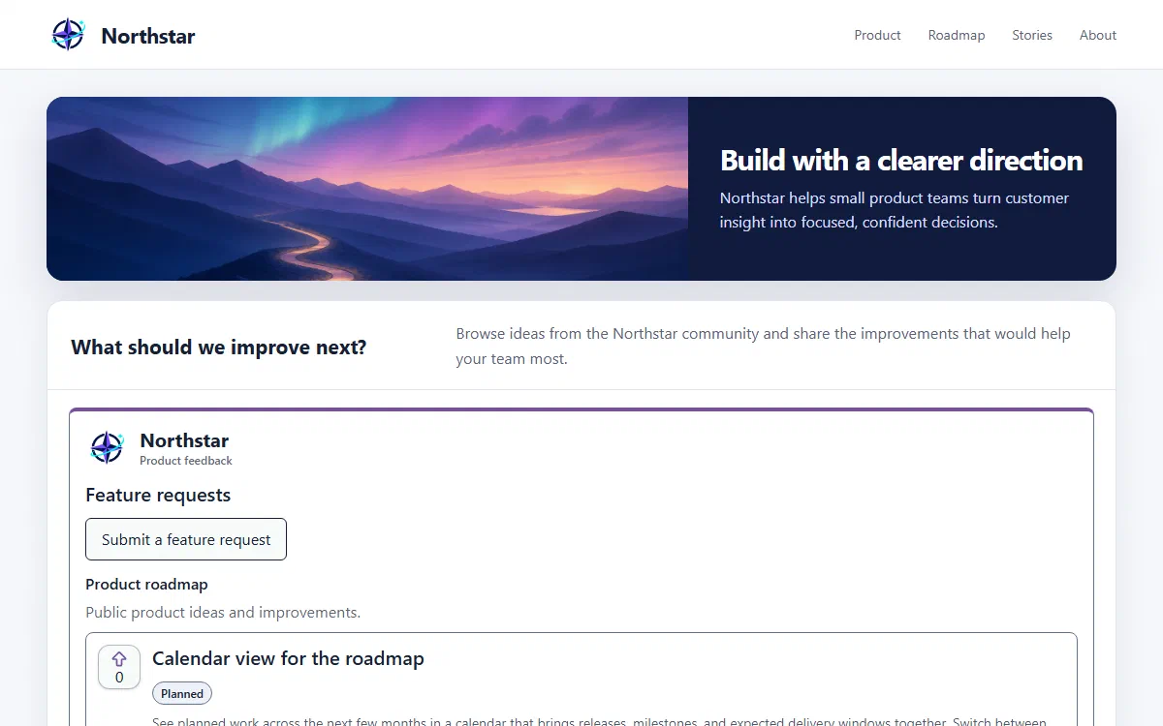Click the Northstar title in the feedback widget

(x=184, y=440)
